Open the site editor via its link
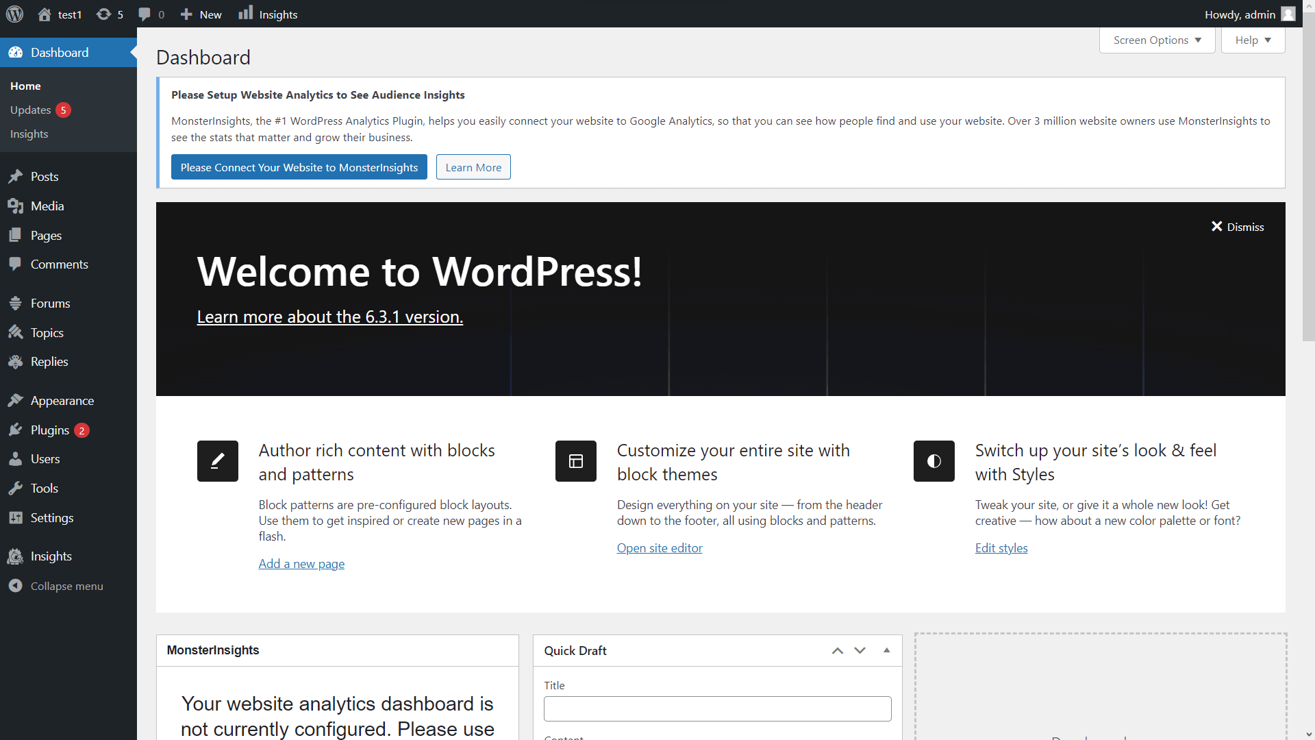The width and height of the screenshot is (1315, 740). point(659,547)
